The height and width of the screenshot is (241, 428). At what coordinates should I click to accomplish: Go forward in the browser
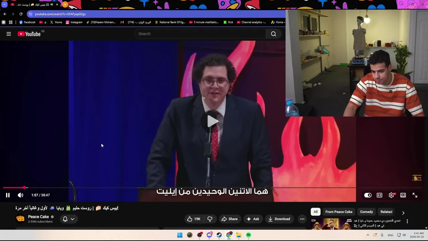pyautogui.click(x=13, y=14)
